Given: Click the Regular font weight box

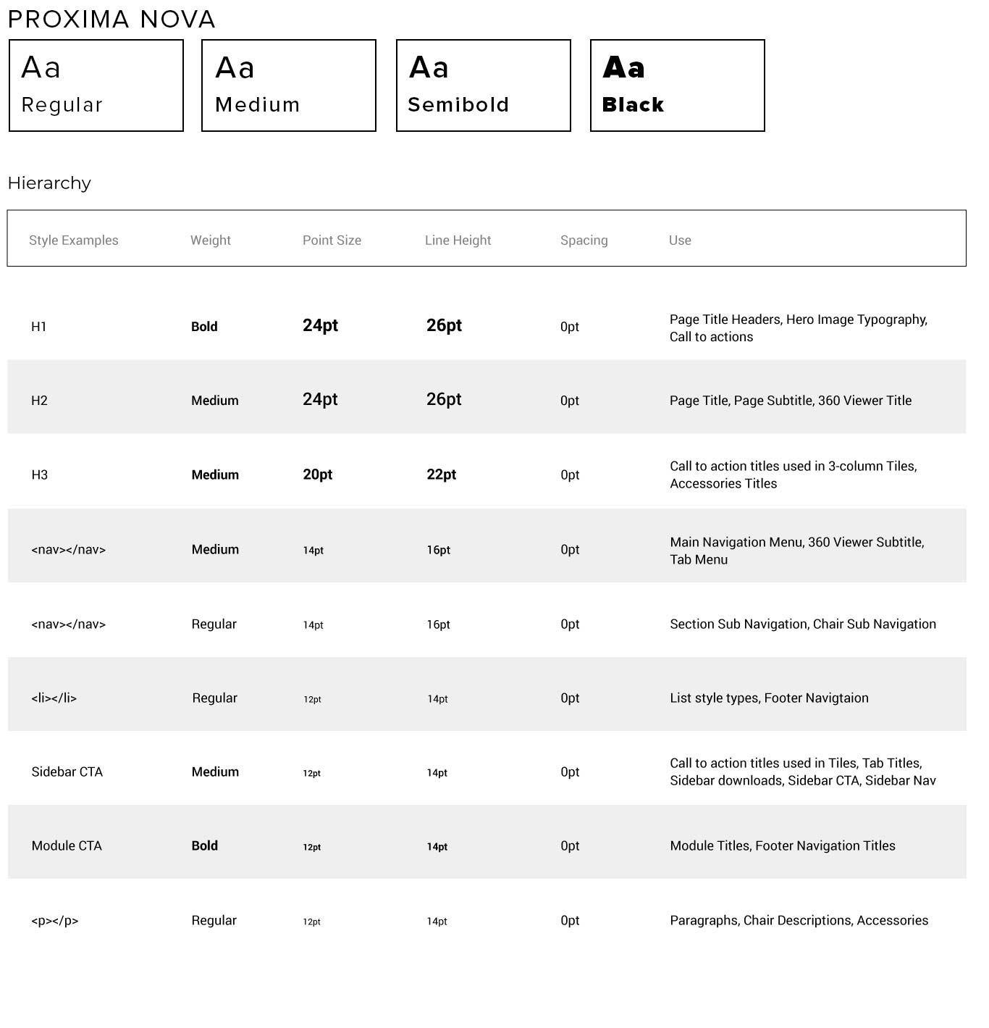Looking at the screenshot, I should (96, 85).
